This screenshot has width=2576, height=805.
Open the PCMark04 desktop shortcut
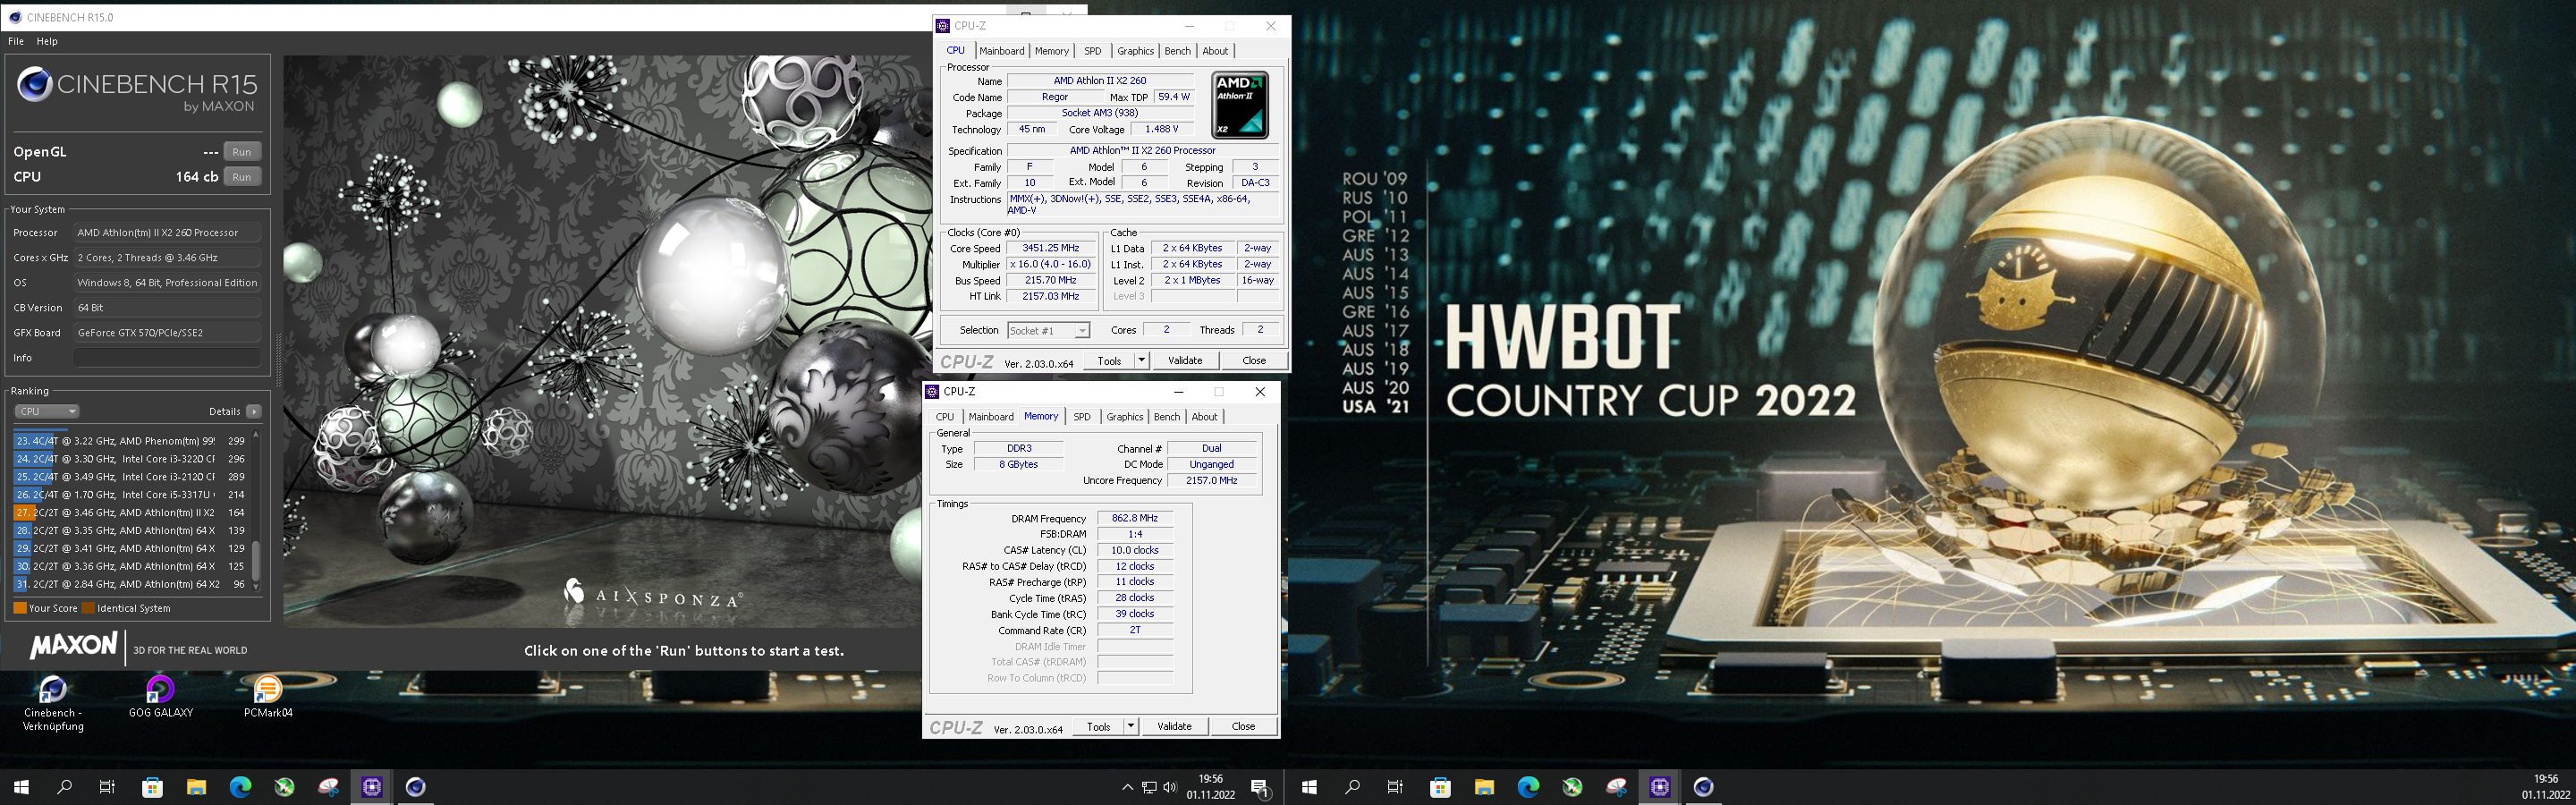coord(268,697)
